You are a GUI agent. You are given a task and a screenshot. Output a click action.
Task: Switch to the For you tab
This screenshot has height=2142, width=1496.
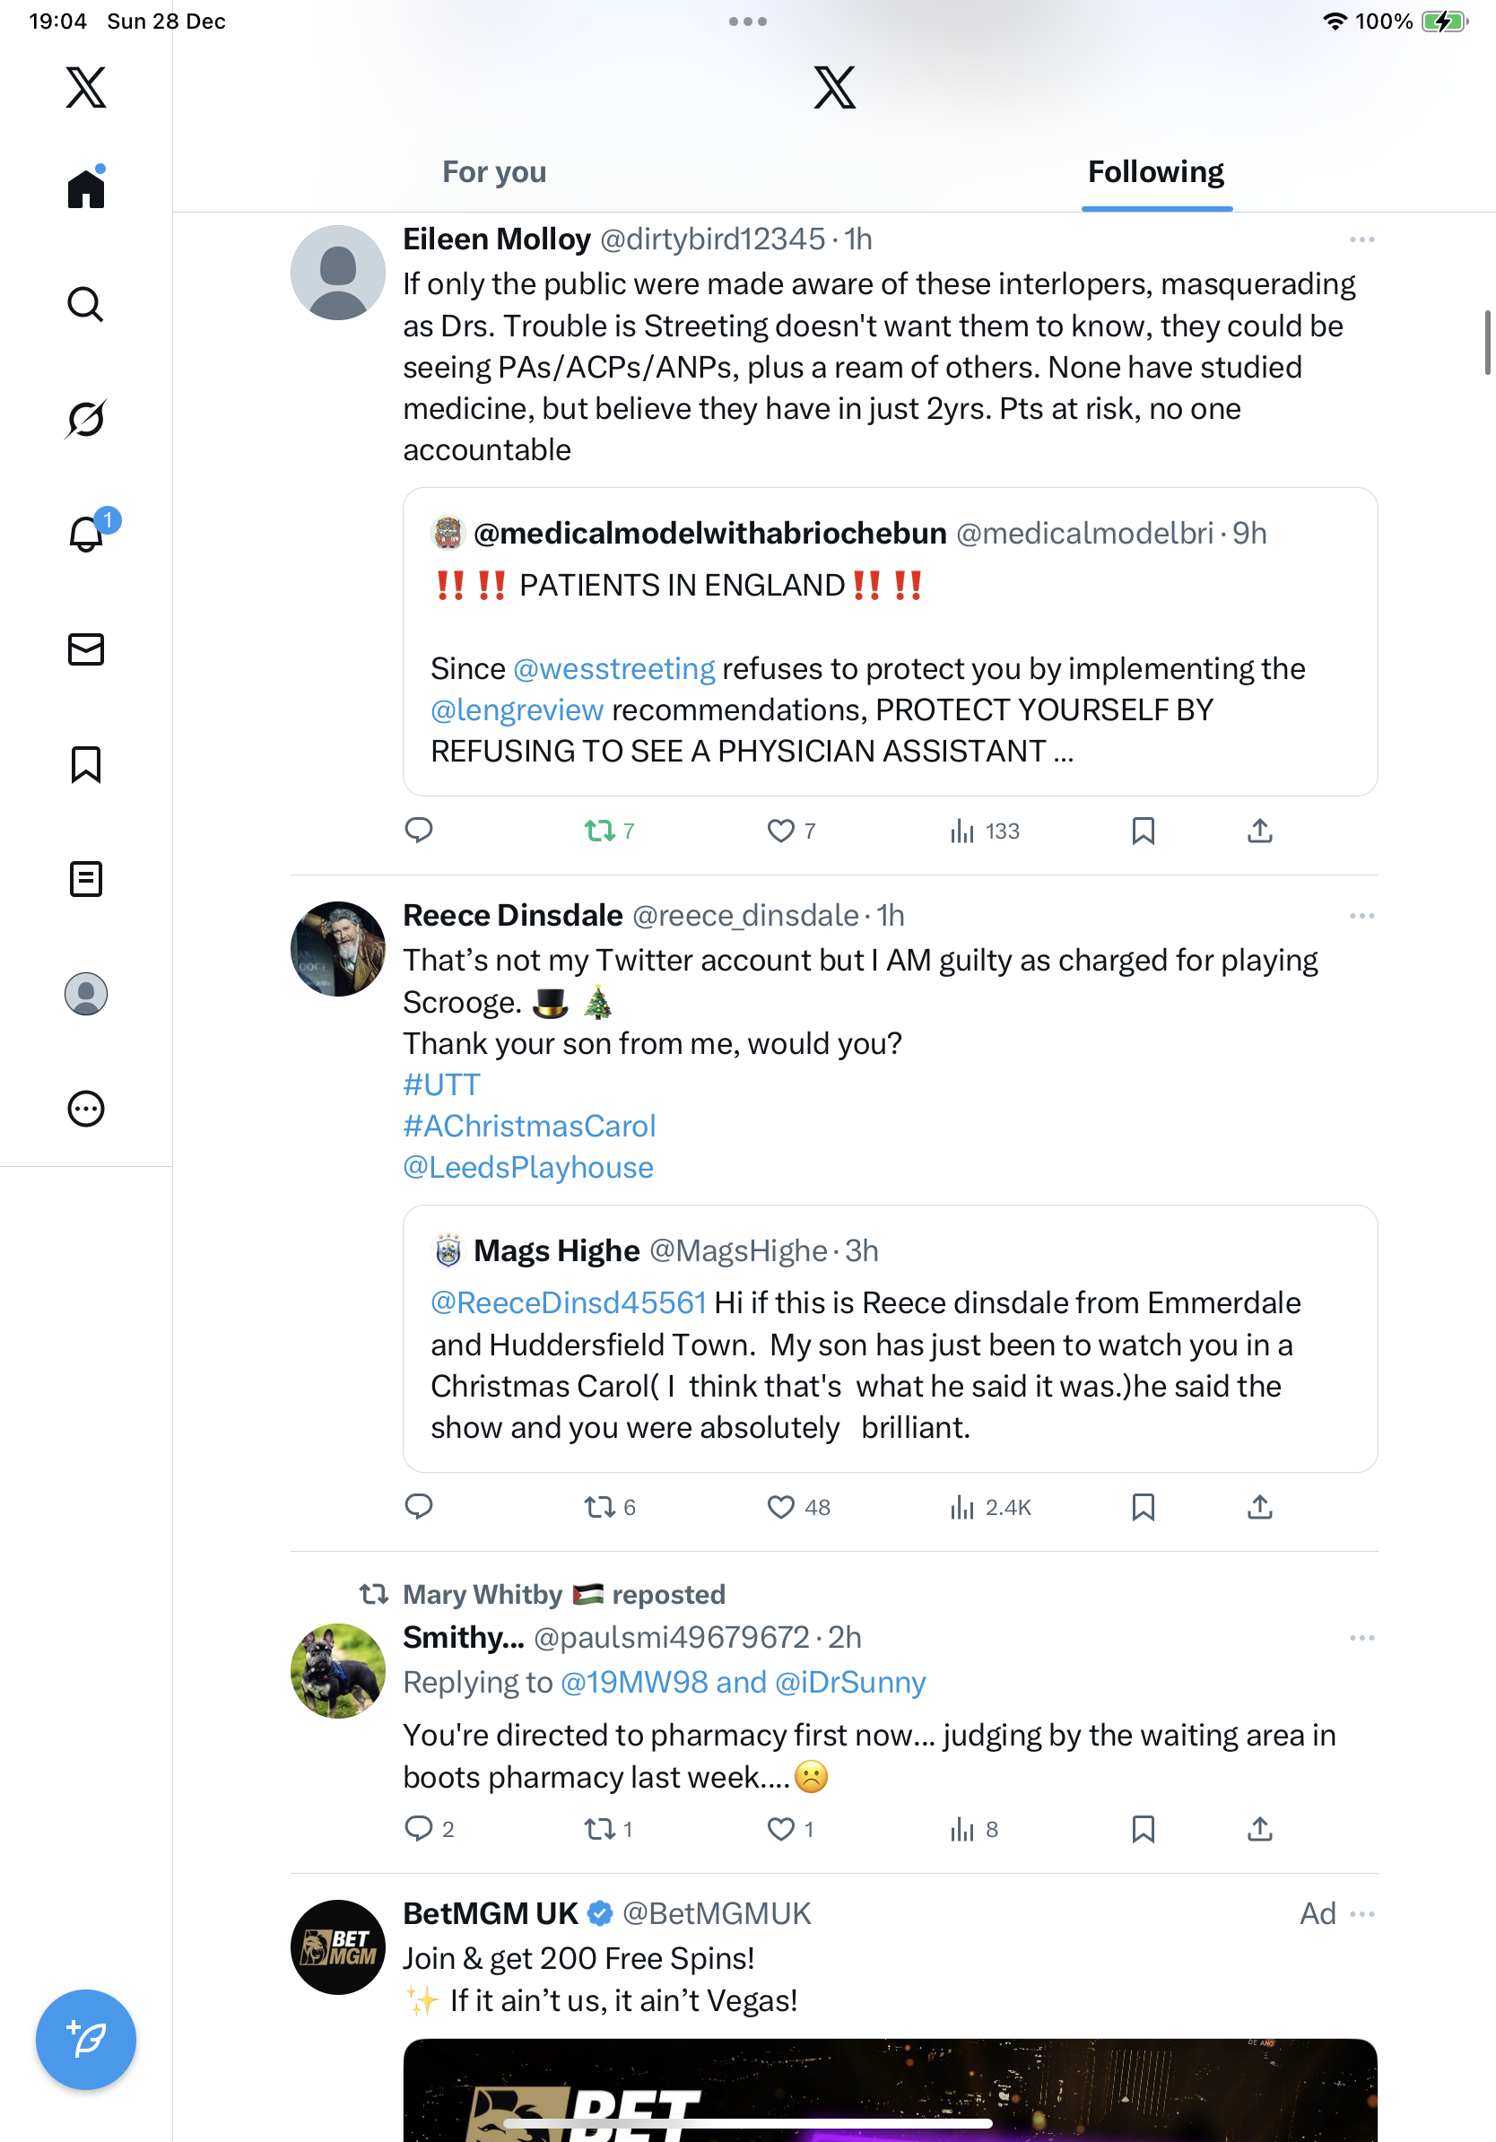(x=494, y=172)
